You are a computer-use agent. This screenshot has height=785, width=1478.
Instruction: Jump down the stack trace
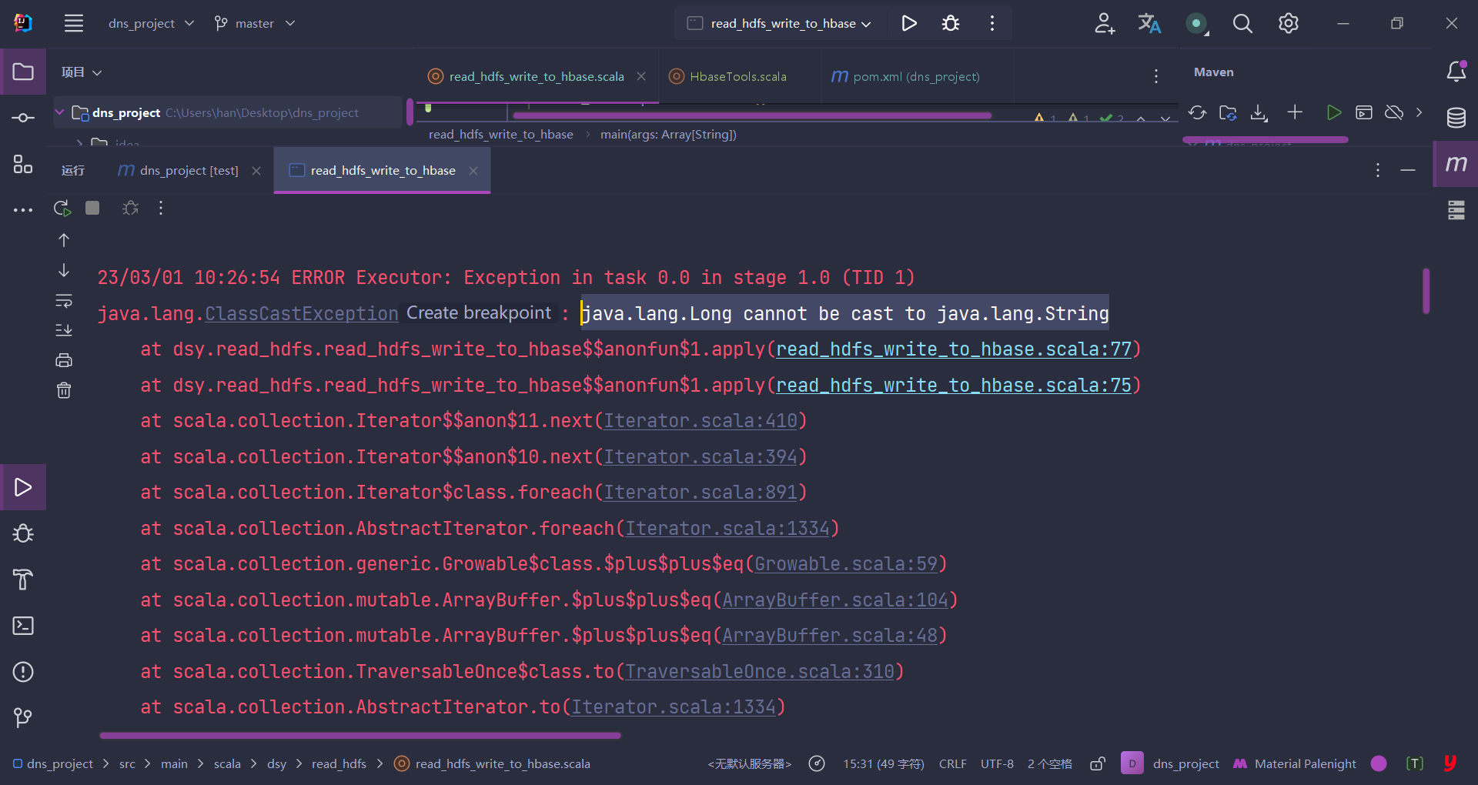click(x=64, y=270)
